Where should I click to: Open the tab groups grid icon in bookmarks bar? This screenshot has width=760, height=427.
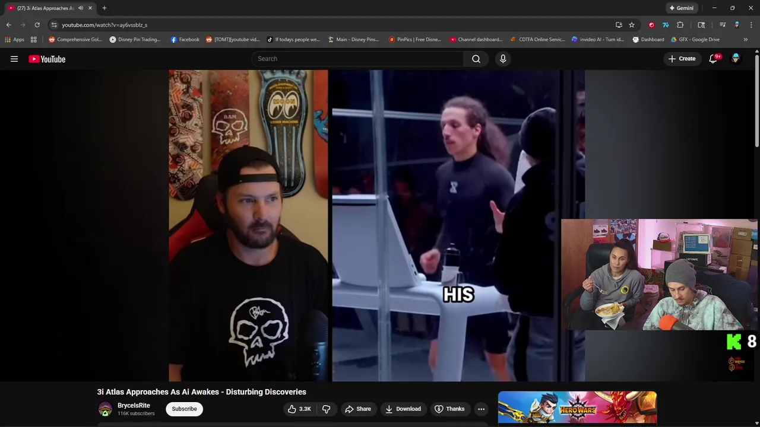34,40
